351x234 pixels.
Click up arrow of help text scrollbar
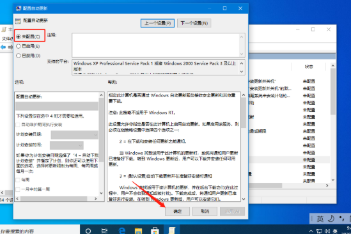244,95
